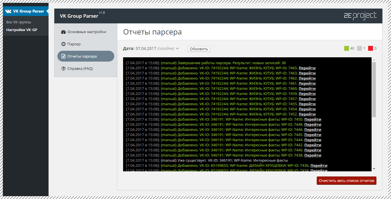Viewport: 391px width, 199px height.
Task: Click the document icon beside Отчеты парсера
Action: point(63,56)
